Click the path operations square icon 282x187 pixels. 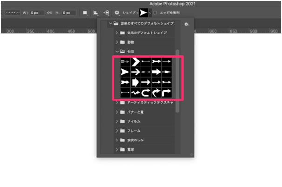click(85, 13)
